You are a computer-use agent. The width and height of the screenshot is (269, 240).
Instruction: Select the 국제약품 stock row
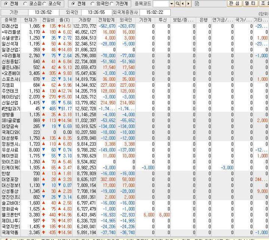[x=134, y=233]
